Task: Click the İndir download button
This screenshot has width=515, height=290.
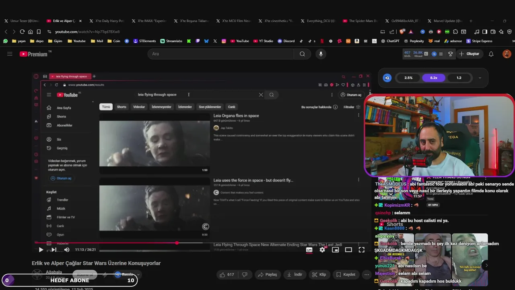Action: [x=295, y=274]
